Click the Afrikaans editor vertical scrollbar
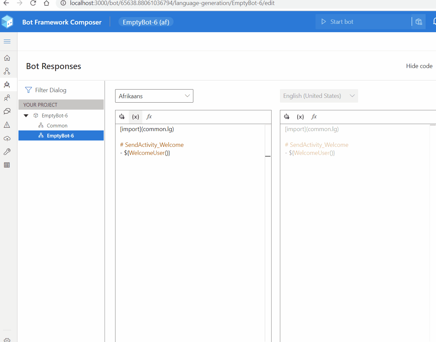The height and width of the screenshot is (342, 436). (x=268, y=233)
